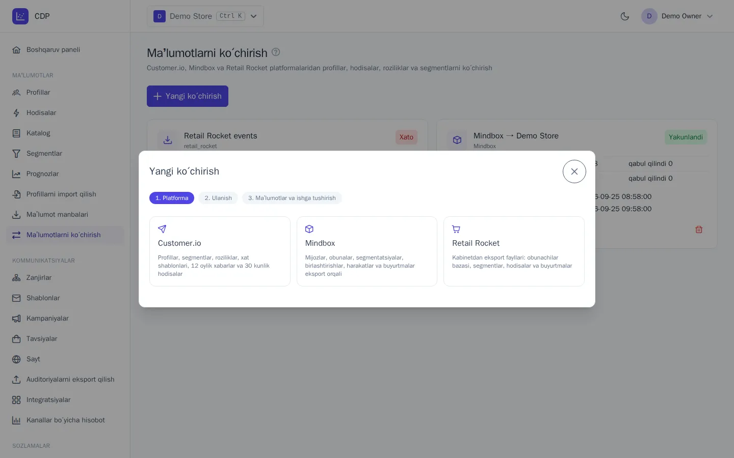Open Tavsiyalar in the sidebar

click(x=65, y=339)
